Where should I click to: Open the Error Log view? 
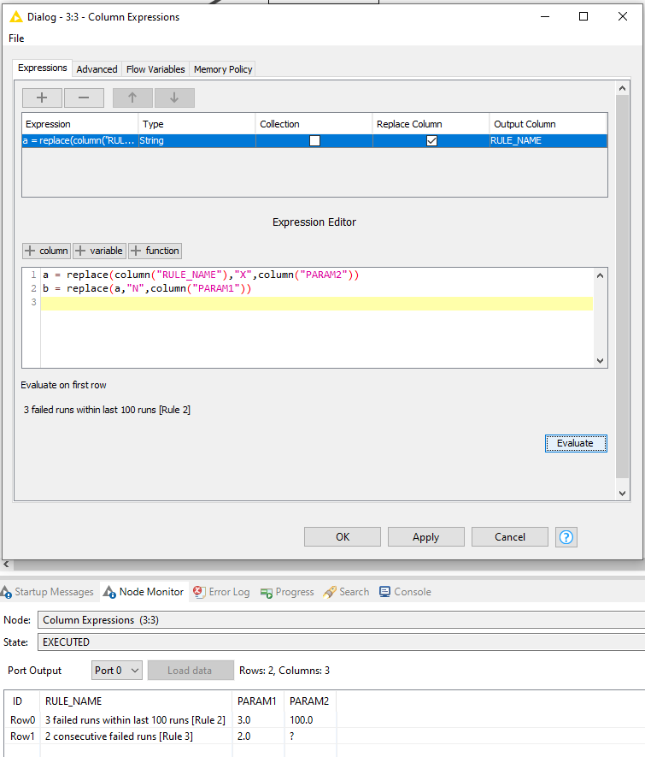tap(222, 592)
